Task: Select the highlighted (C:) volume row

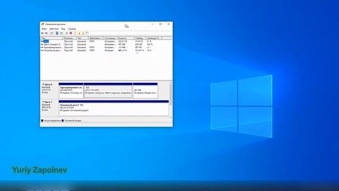Action: click(x=101, y=41)
